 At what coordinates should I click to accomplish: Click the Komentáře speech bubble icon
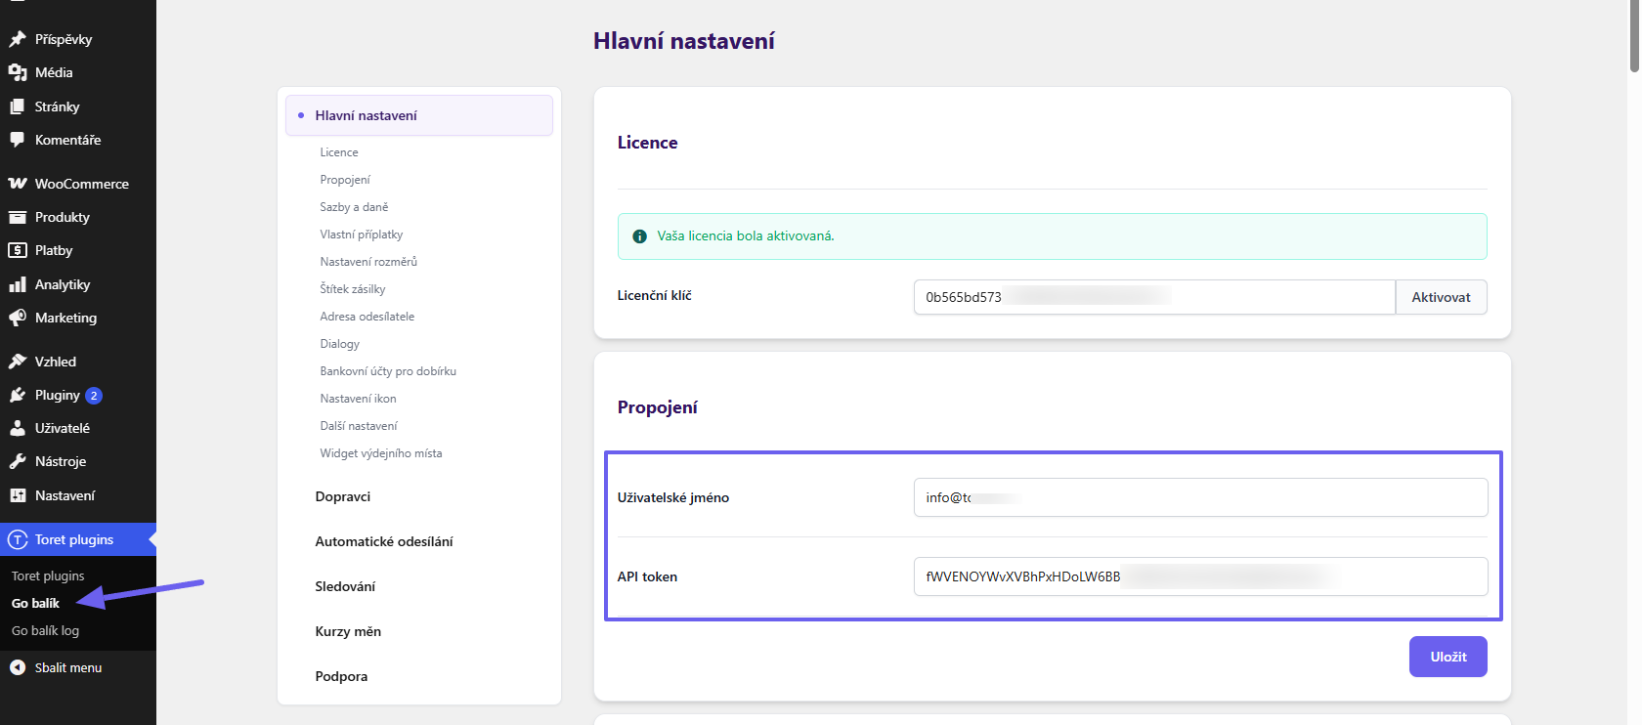coord(18,140)
